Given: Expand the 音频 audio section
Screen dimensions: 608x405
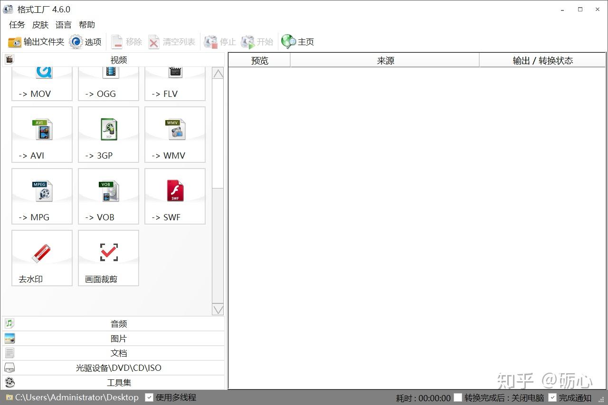Looking at the screenshot, I should click(x=113, y=324).
